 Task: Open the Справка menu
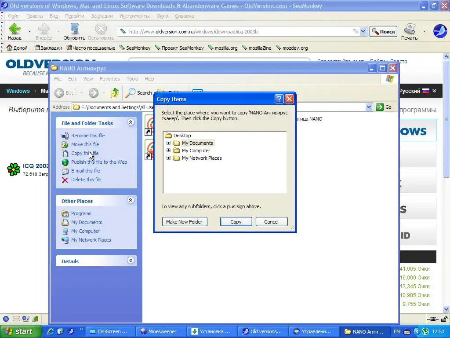pos(184,16)
